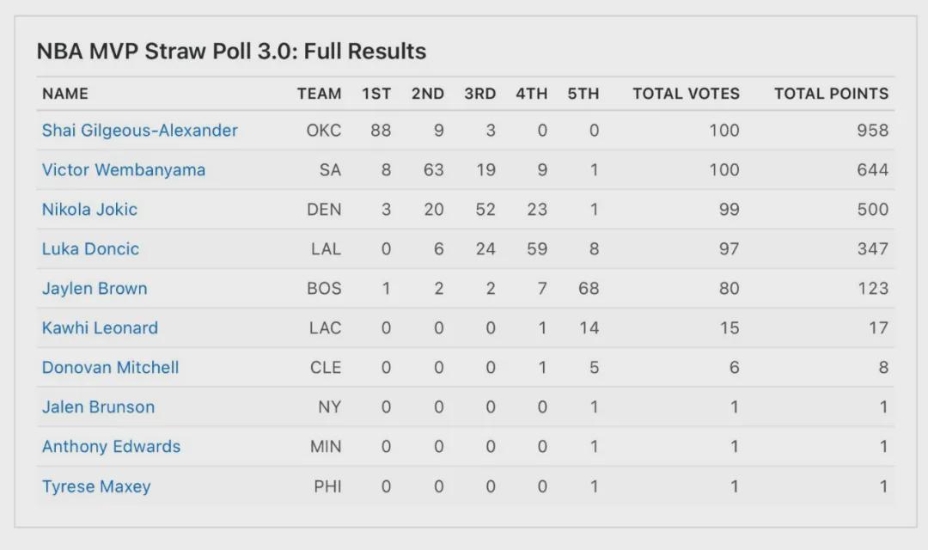Image resolution: width=928 pixels, height=550 pixels.
Task: Sort by the NAME column header
Action: click(65, 94)
